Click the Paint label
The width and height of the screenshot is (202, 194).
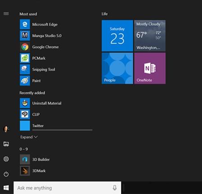pos(36,81)
